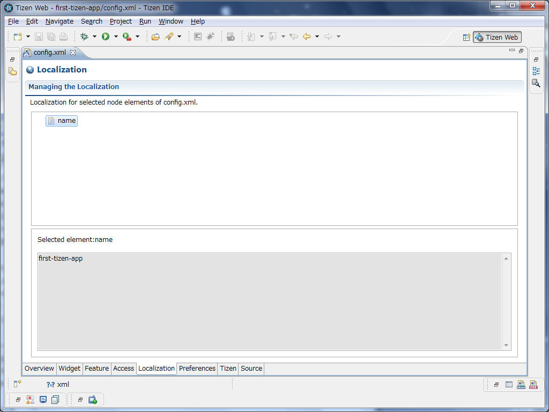Minimize the editor area

[x=512, y=50]
